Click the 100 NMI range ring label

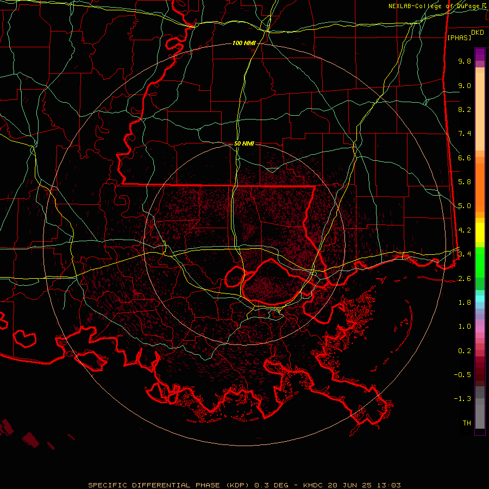click(244, 43)
